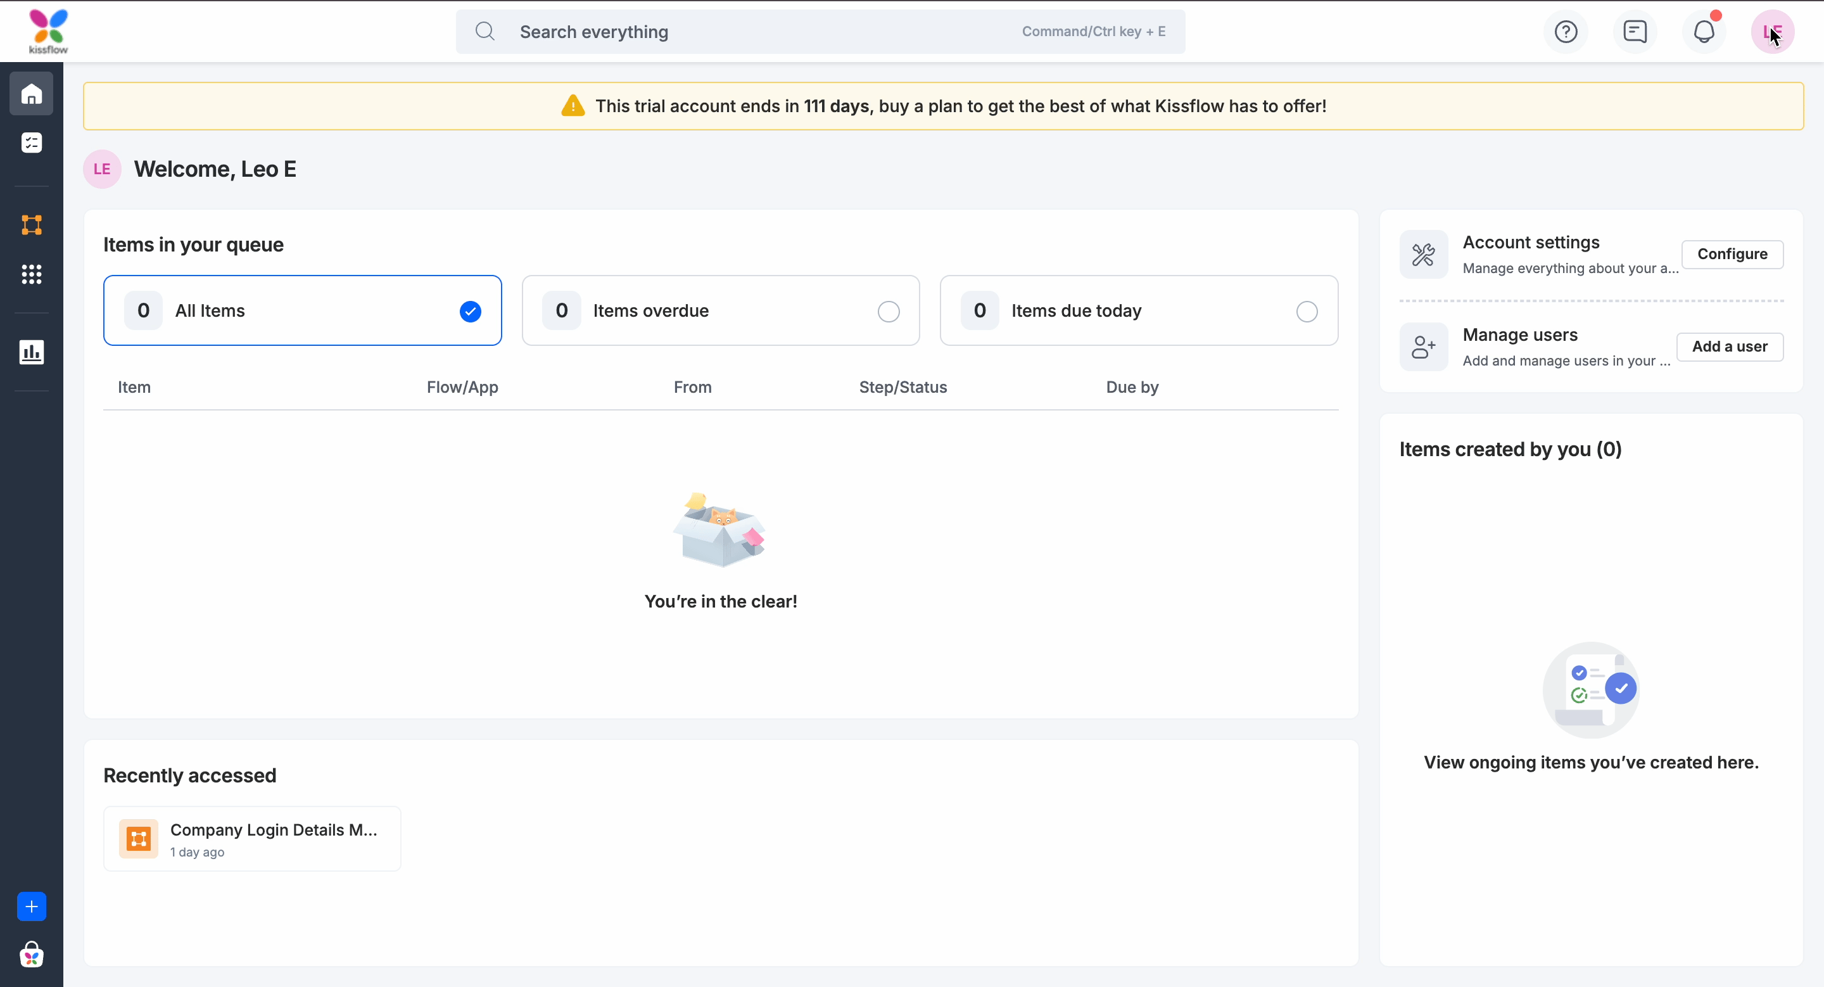Open the help question mark icon
Screen dimensions: 1824x987
pyautogui.click(x=1566, y=32)
